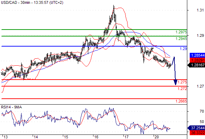The height and width of the screenshot is (139, 205).
Task: Click the blue 1.29 pivot level label
Action: point(183,49)
